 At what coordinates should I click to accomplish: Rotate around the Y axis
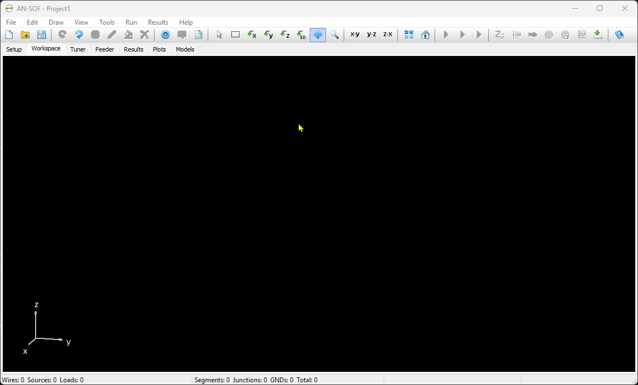[269, 35]
